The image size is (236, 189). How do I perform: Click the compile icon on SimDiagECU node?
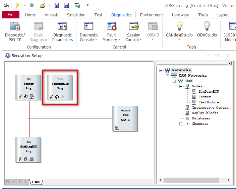click(26, 159)
